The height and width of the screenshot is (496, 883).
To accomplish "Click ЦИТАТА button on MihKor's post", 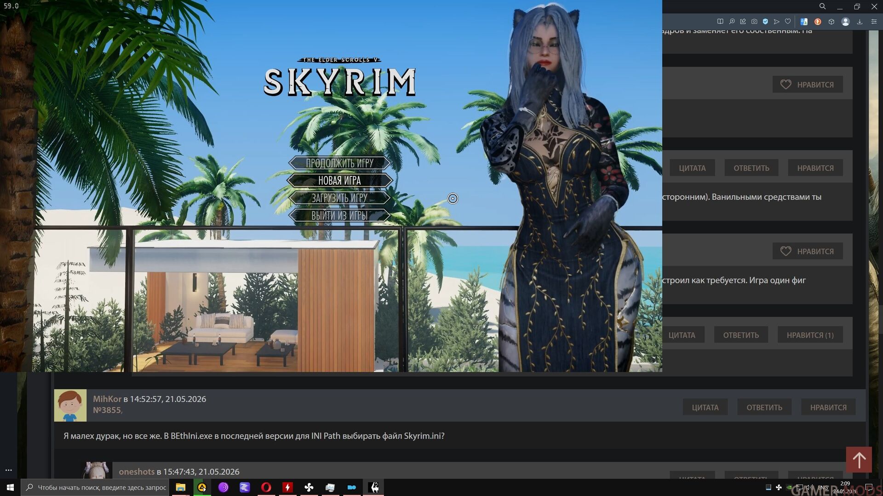I will point(705,407).
